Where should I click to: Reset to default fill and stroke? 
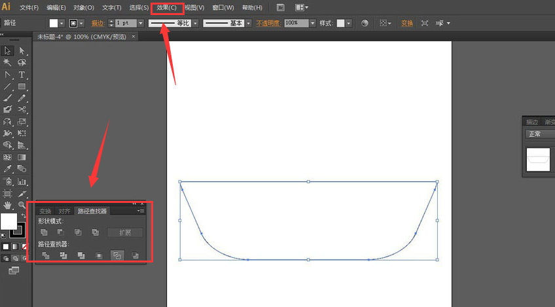(3, 235)
